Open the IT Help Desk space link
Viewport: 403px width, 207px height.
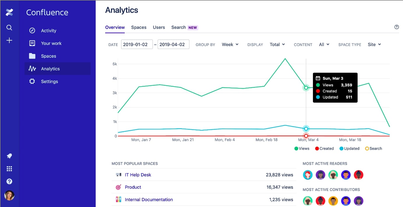point(138,175)
